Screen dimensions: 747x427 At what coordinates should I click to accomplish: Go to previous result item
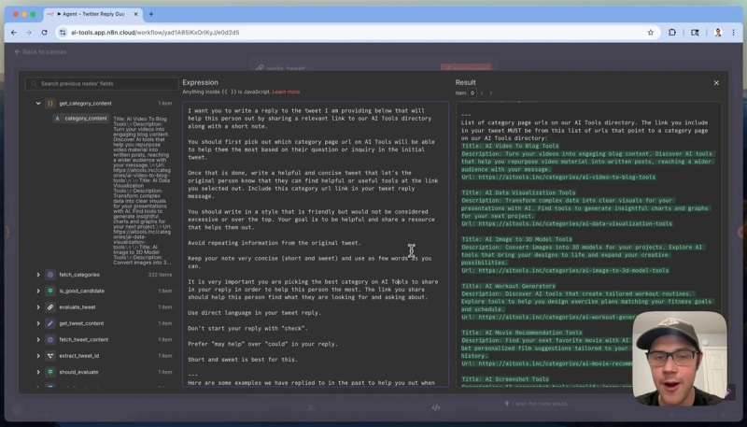point(482,93)
